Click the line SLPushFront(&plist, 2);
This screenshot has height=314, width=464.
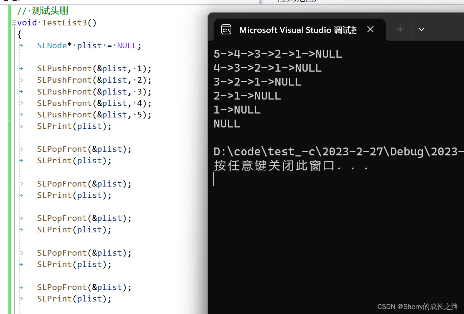pos(94,80)
